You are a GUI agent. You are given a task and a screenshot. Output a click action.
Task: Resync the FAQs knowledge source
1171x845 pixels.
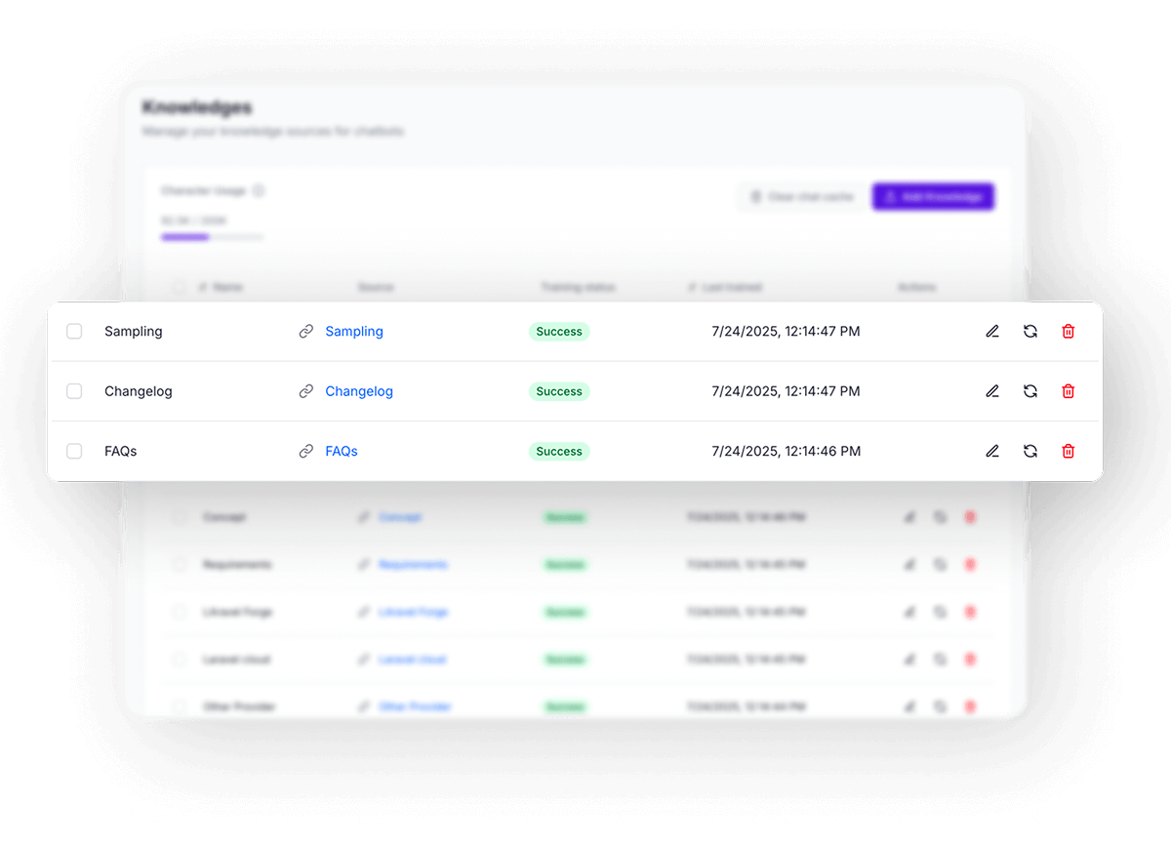pyautogui.click(x=1030, y=451)
